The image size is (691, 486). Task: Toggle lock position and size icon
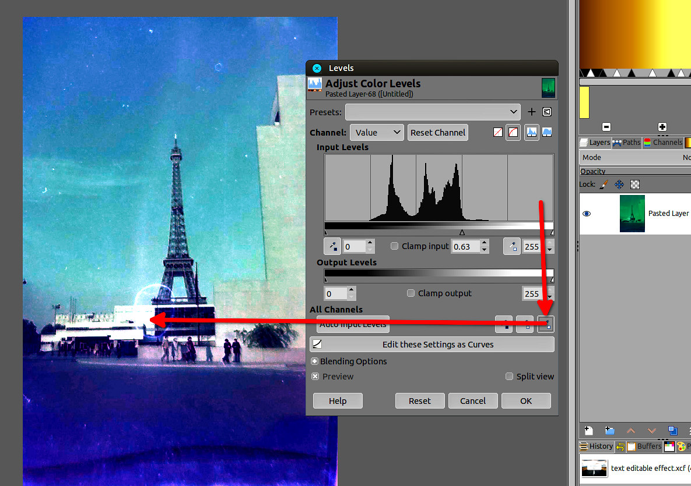point(619,185)
